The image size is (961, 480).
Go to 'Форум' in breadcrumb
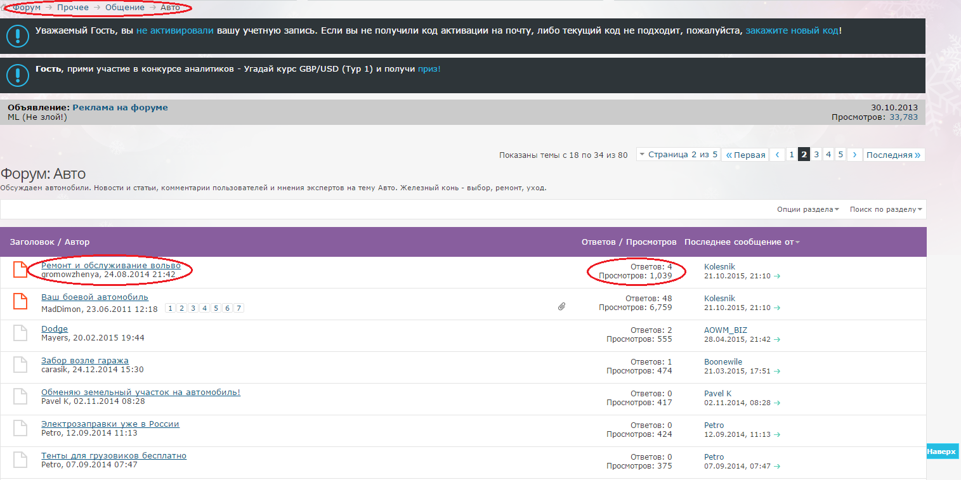[x=27, y=8]
